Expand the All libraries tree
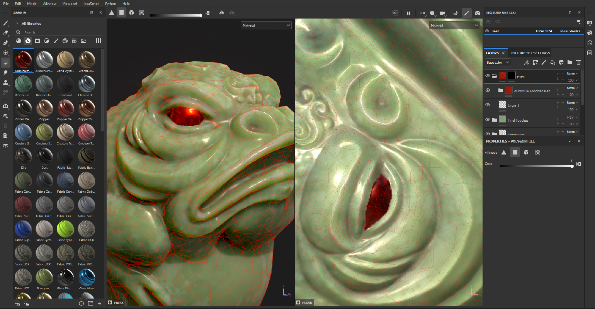595x309 pixels. (x=17, y=24)
